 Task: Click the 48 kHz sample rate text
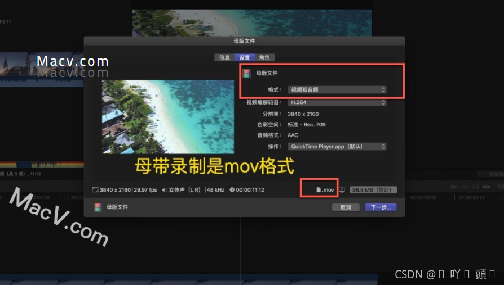(x=215, y=190)
